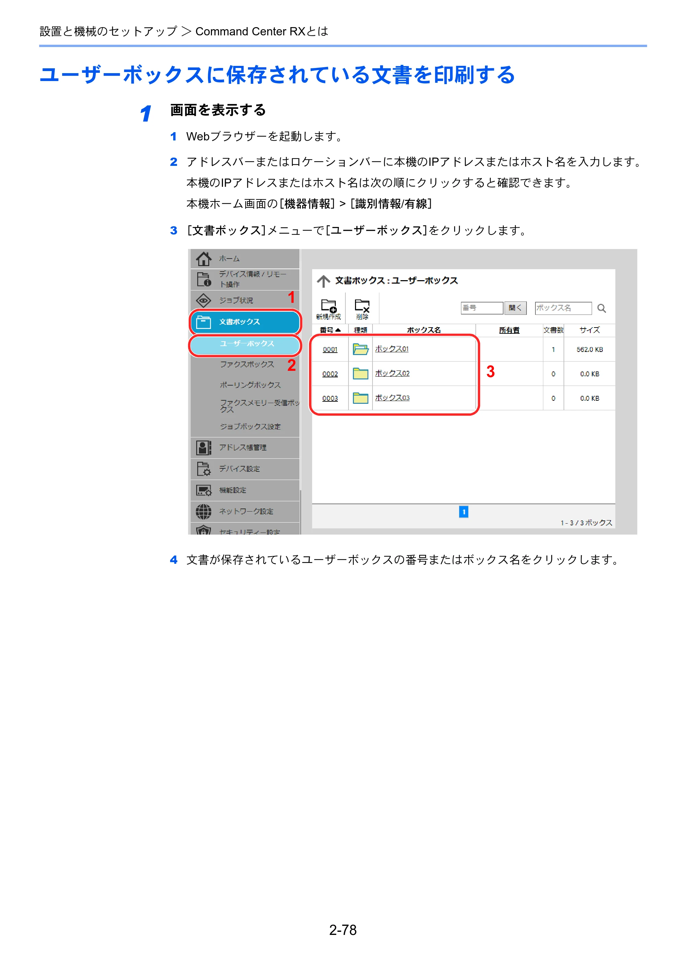Click the セキュリティー設定 shield icon

click(203, 530)
